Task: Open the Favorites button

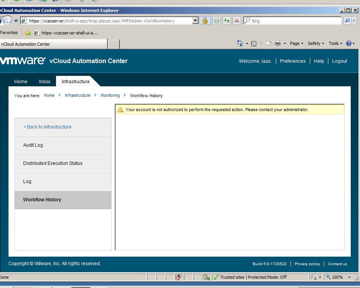Action: tap(9, 33)
